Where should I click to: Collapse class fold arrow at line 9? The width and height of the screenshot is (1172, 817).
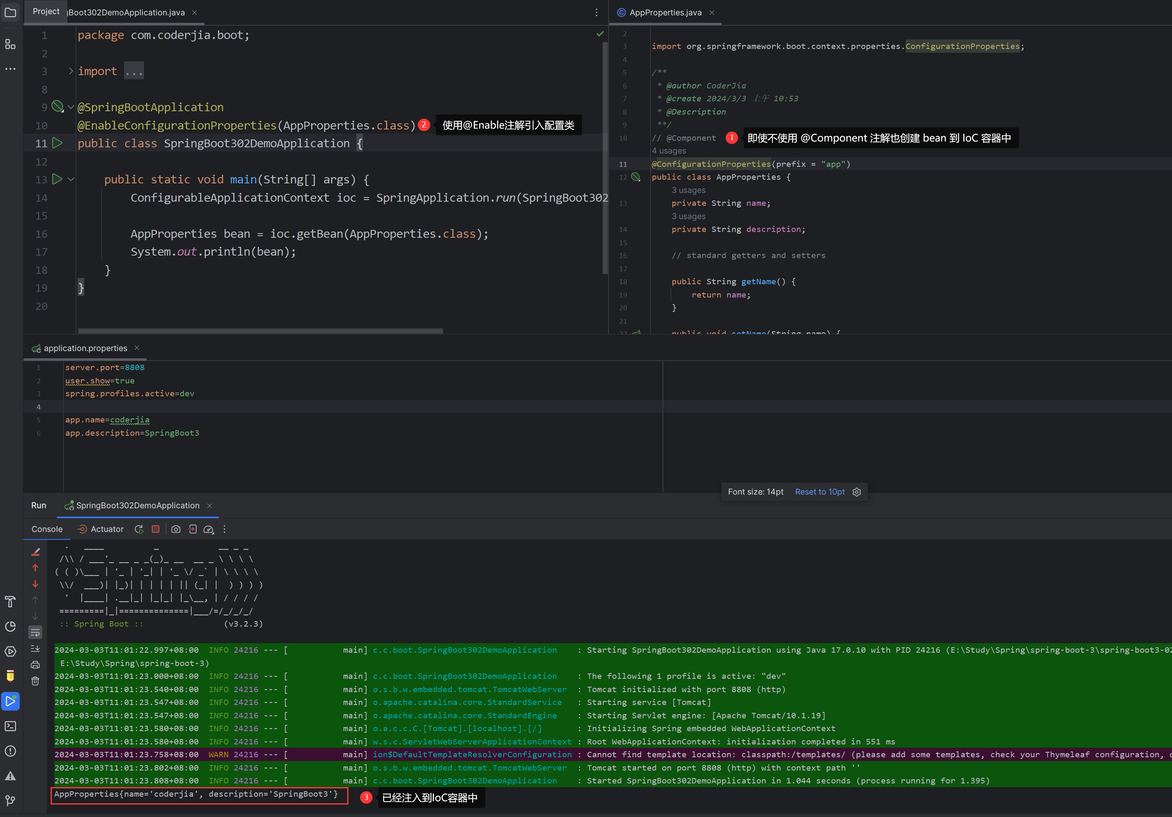pos(71,107)
